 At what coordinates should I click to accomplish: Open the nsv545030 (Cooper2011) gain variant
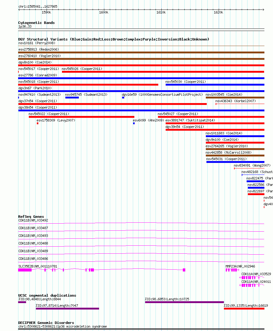tap(215, 85)
